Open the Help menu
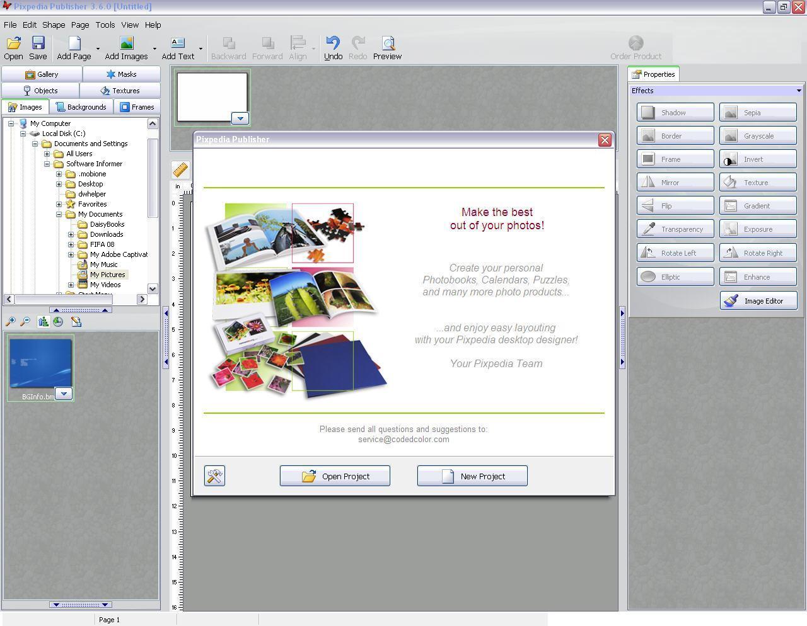 click(x=153, y=25)
